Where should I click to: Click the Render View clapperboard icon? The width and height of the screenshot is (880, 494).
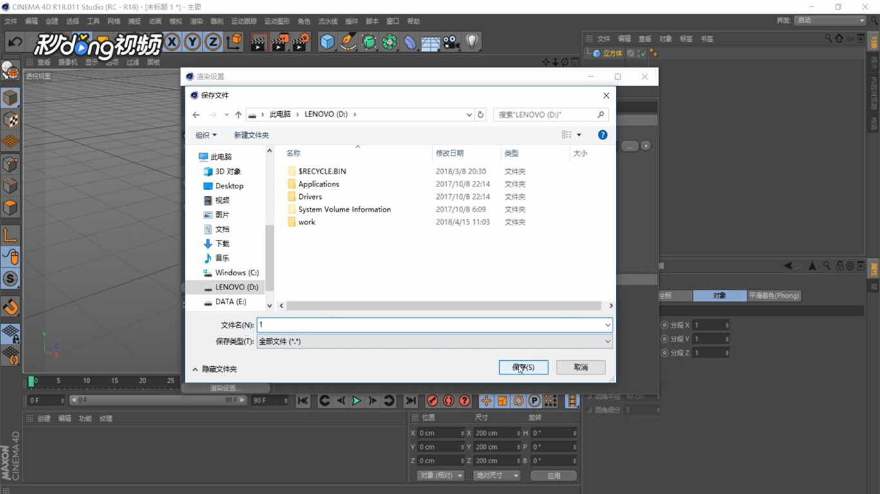259,42
